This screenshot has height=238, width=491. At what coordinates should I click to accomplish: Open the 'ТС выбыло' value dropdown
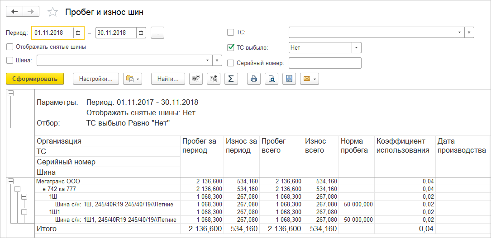(357, 47)
